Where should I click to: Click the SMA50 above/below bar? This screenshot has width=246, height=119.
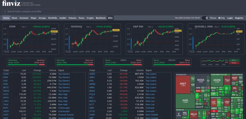pyautogui.click(x=123, y=62)
